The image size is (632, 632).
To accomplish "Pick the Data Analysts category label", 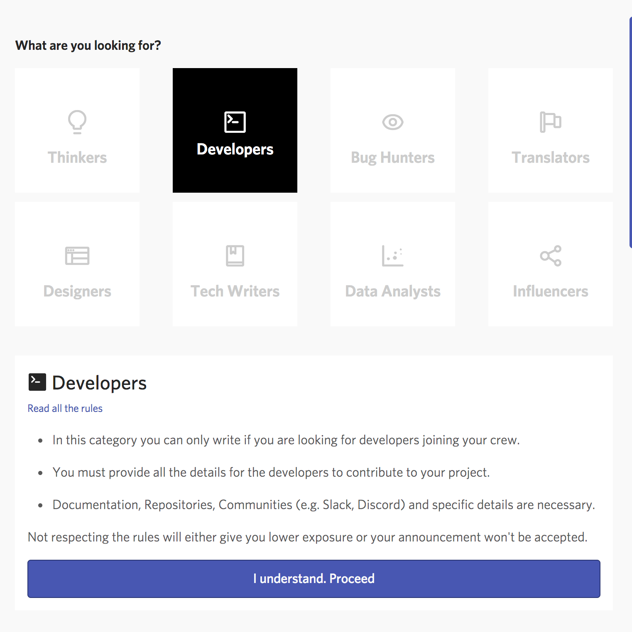I will (x=393, y=292).
